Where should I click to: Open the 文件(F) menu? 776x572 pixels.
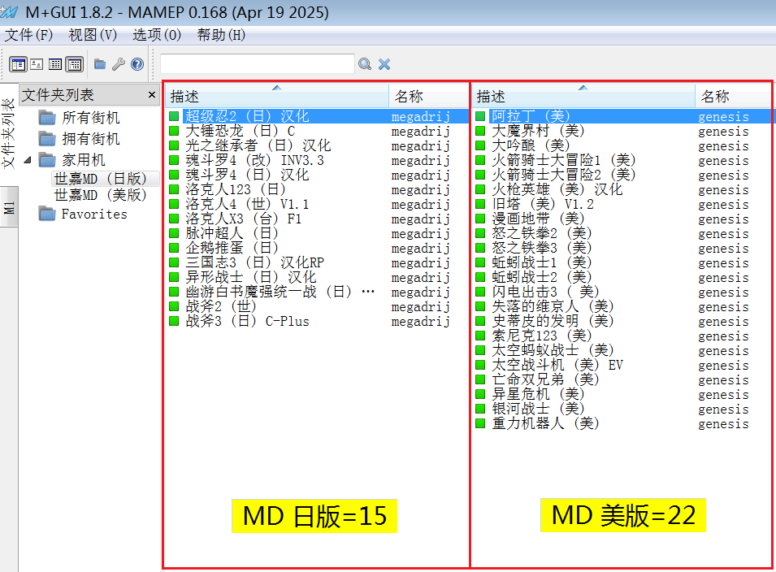point(28,35)
